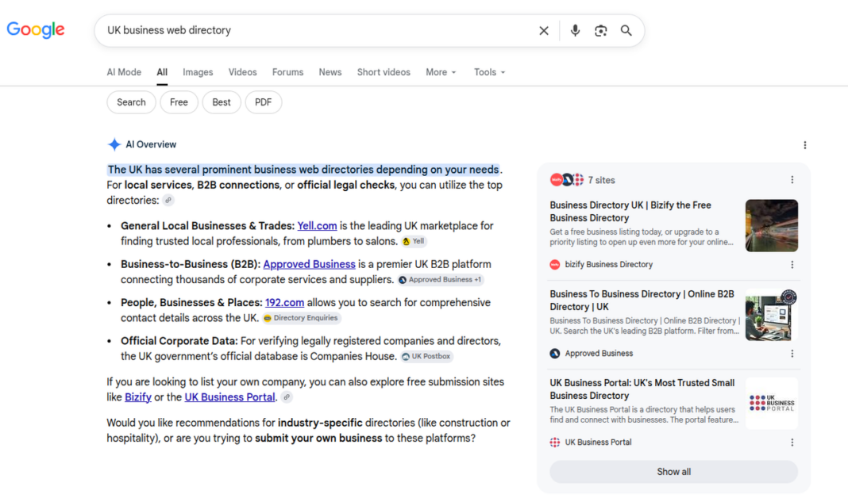Click the Directory Enquiries source chip

[x=301, y=318]
